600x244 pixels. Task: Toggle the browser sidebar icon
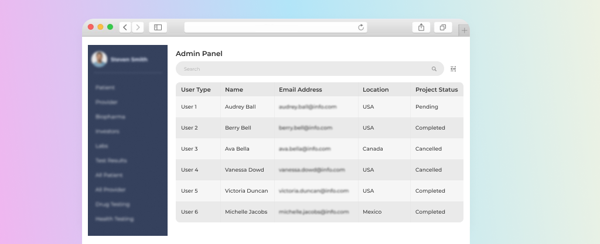coord(158,27)
